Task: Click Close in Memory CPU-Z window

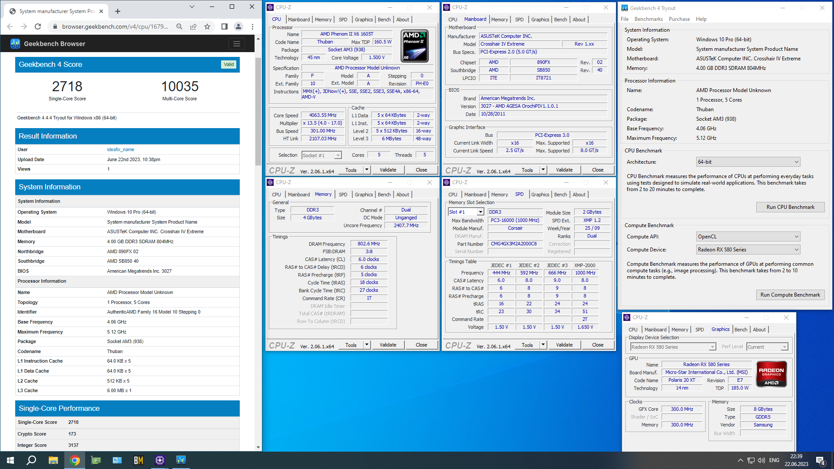Action: (421, 345)
